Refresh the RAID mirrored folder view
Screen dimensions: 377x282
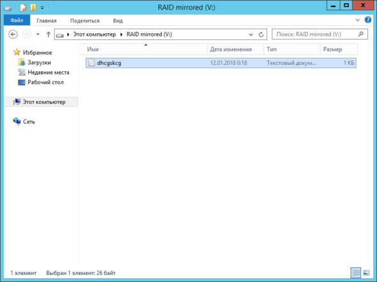(261, 34)
